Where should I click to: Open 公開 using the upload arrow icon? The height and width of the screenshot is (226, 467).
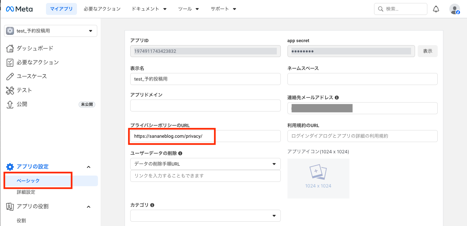[x=10, y=104]
